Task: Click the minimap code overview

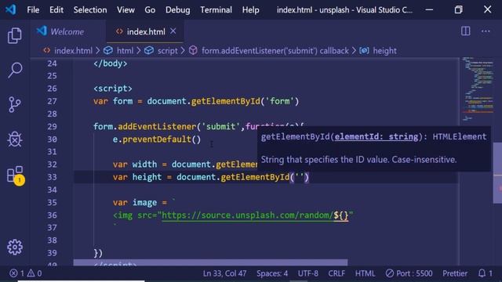Action: [478, 89]
